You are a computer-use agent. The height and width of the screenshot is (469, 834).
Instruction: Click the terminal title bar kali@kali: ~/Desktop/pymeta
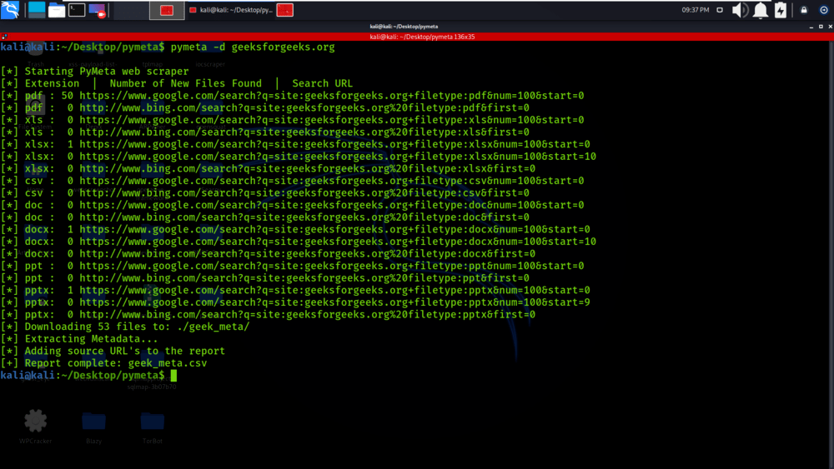pyautogui.click(x=404, y=27)
